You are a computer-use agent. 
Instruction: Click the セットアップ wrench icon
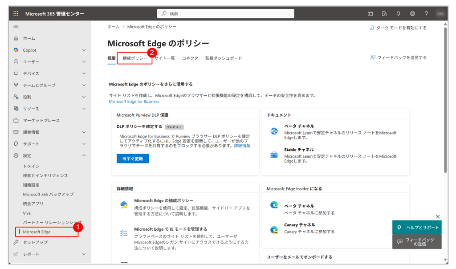point(16,242)
